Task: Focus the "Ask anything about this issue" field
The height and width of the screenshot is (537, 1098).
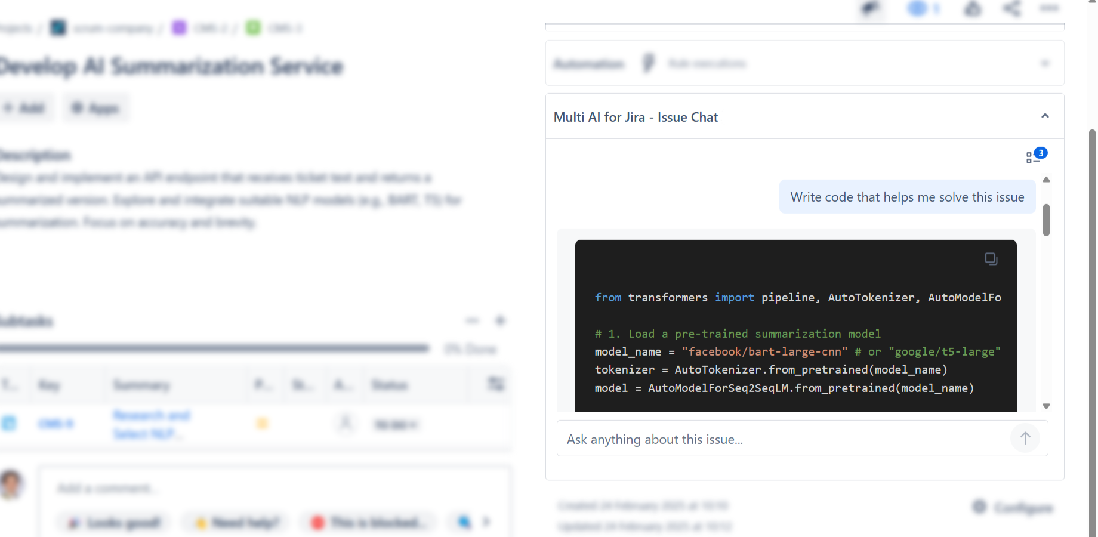Action: [782, 439]
